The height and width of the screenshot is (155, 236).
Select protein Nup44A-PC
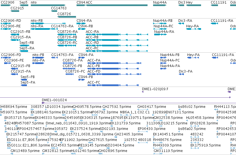pos(163,63)
